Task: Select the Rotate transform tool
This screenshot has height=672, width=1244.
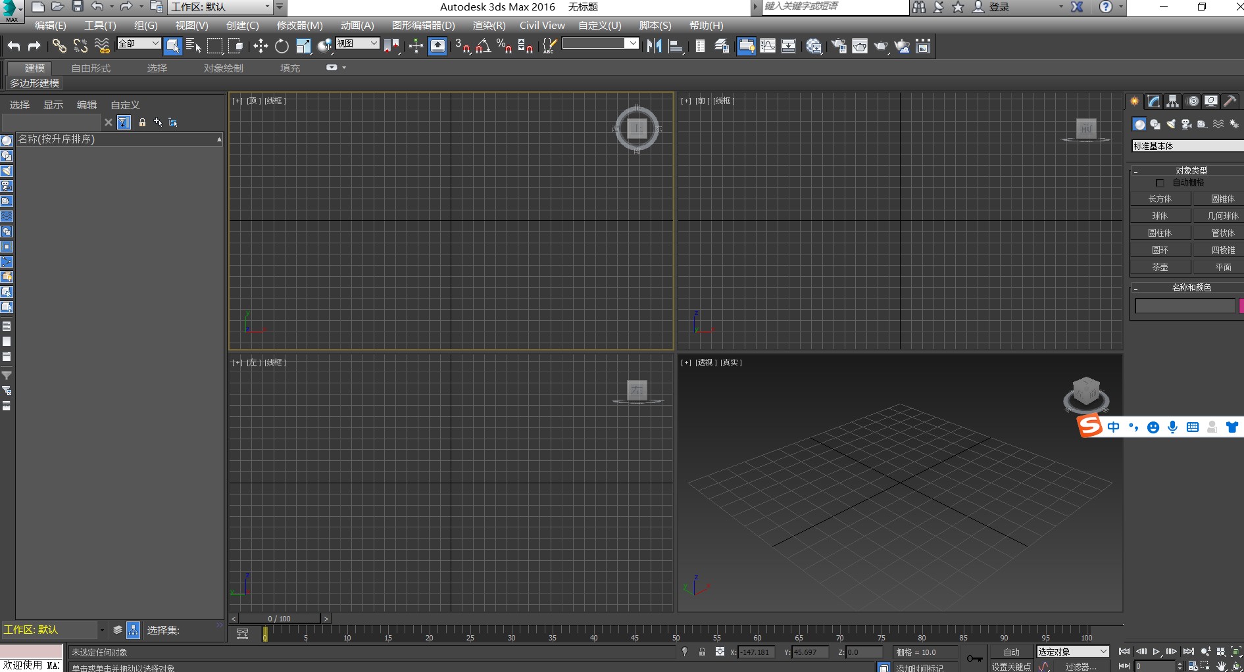Action: [282, 46]
